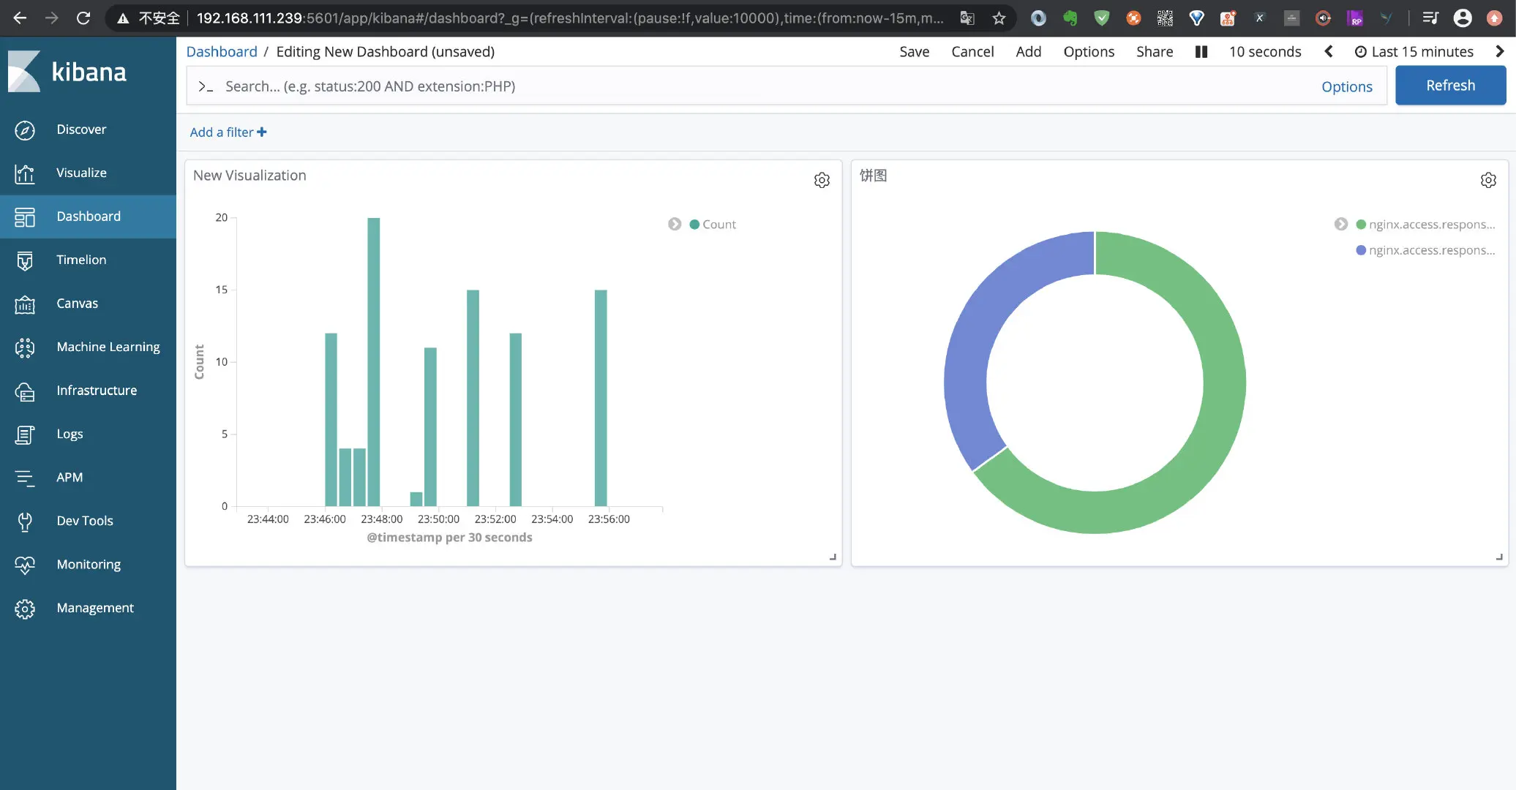This screenshot has height=790, width=1516.
Task: Collapse the bar chart legend arrow
Action: click(675, 225)
